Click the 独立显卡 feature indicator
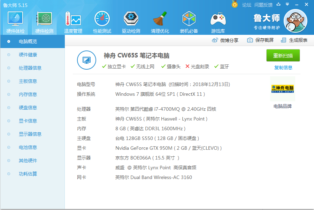This screenshot has width=314, height=210. [x=114, y=67]
